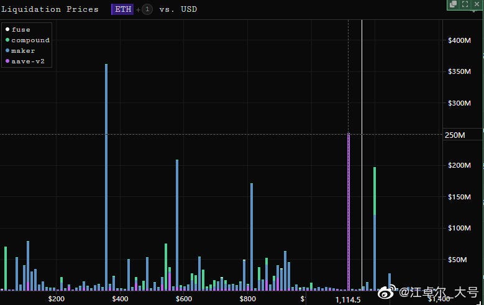This screenshot has height=305, width=484.
Task: Toggle the maker series in the legend
Action: click(x=20, y=51)
